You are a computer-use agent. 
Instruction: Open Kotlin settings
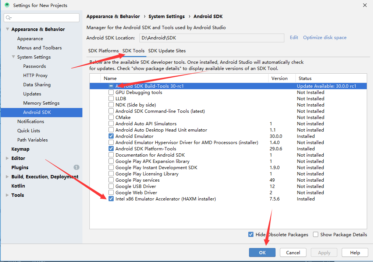18,186
